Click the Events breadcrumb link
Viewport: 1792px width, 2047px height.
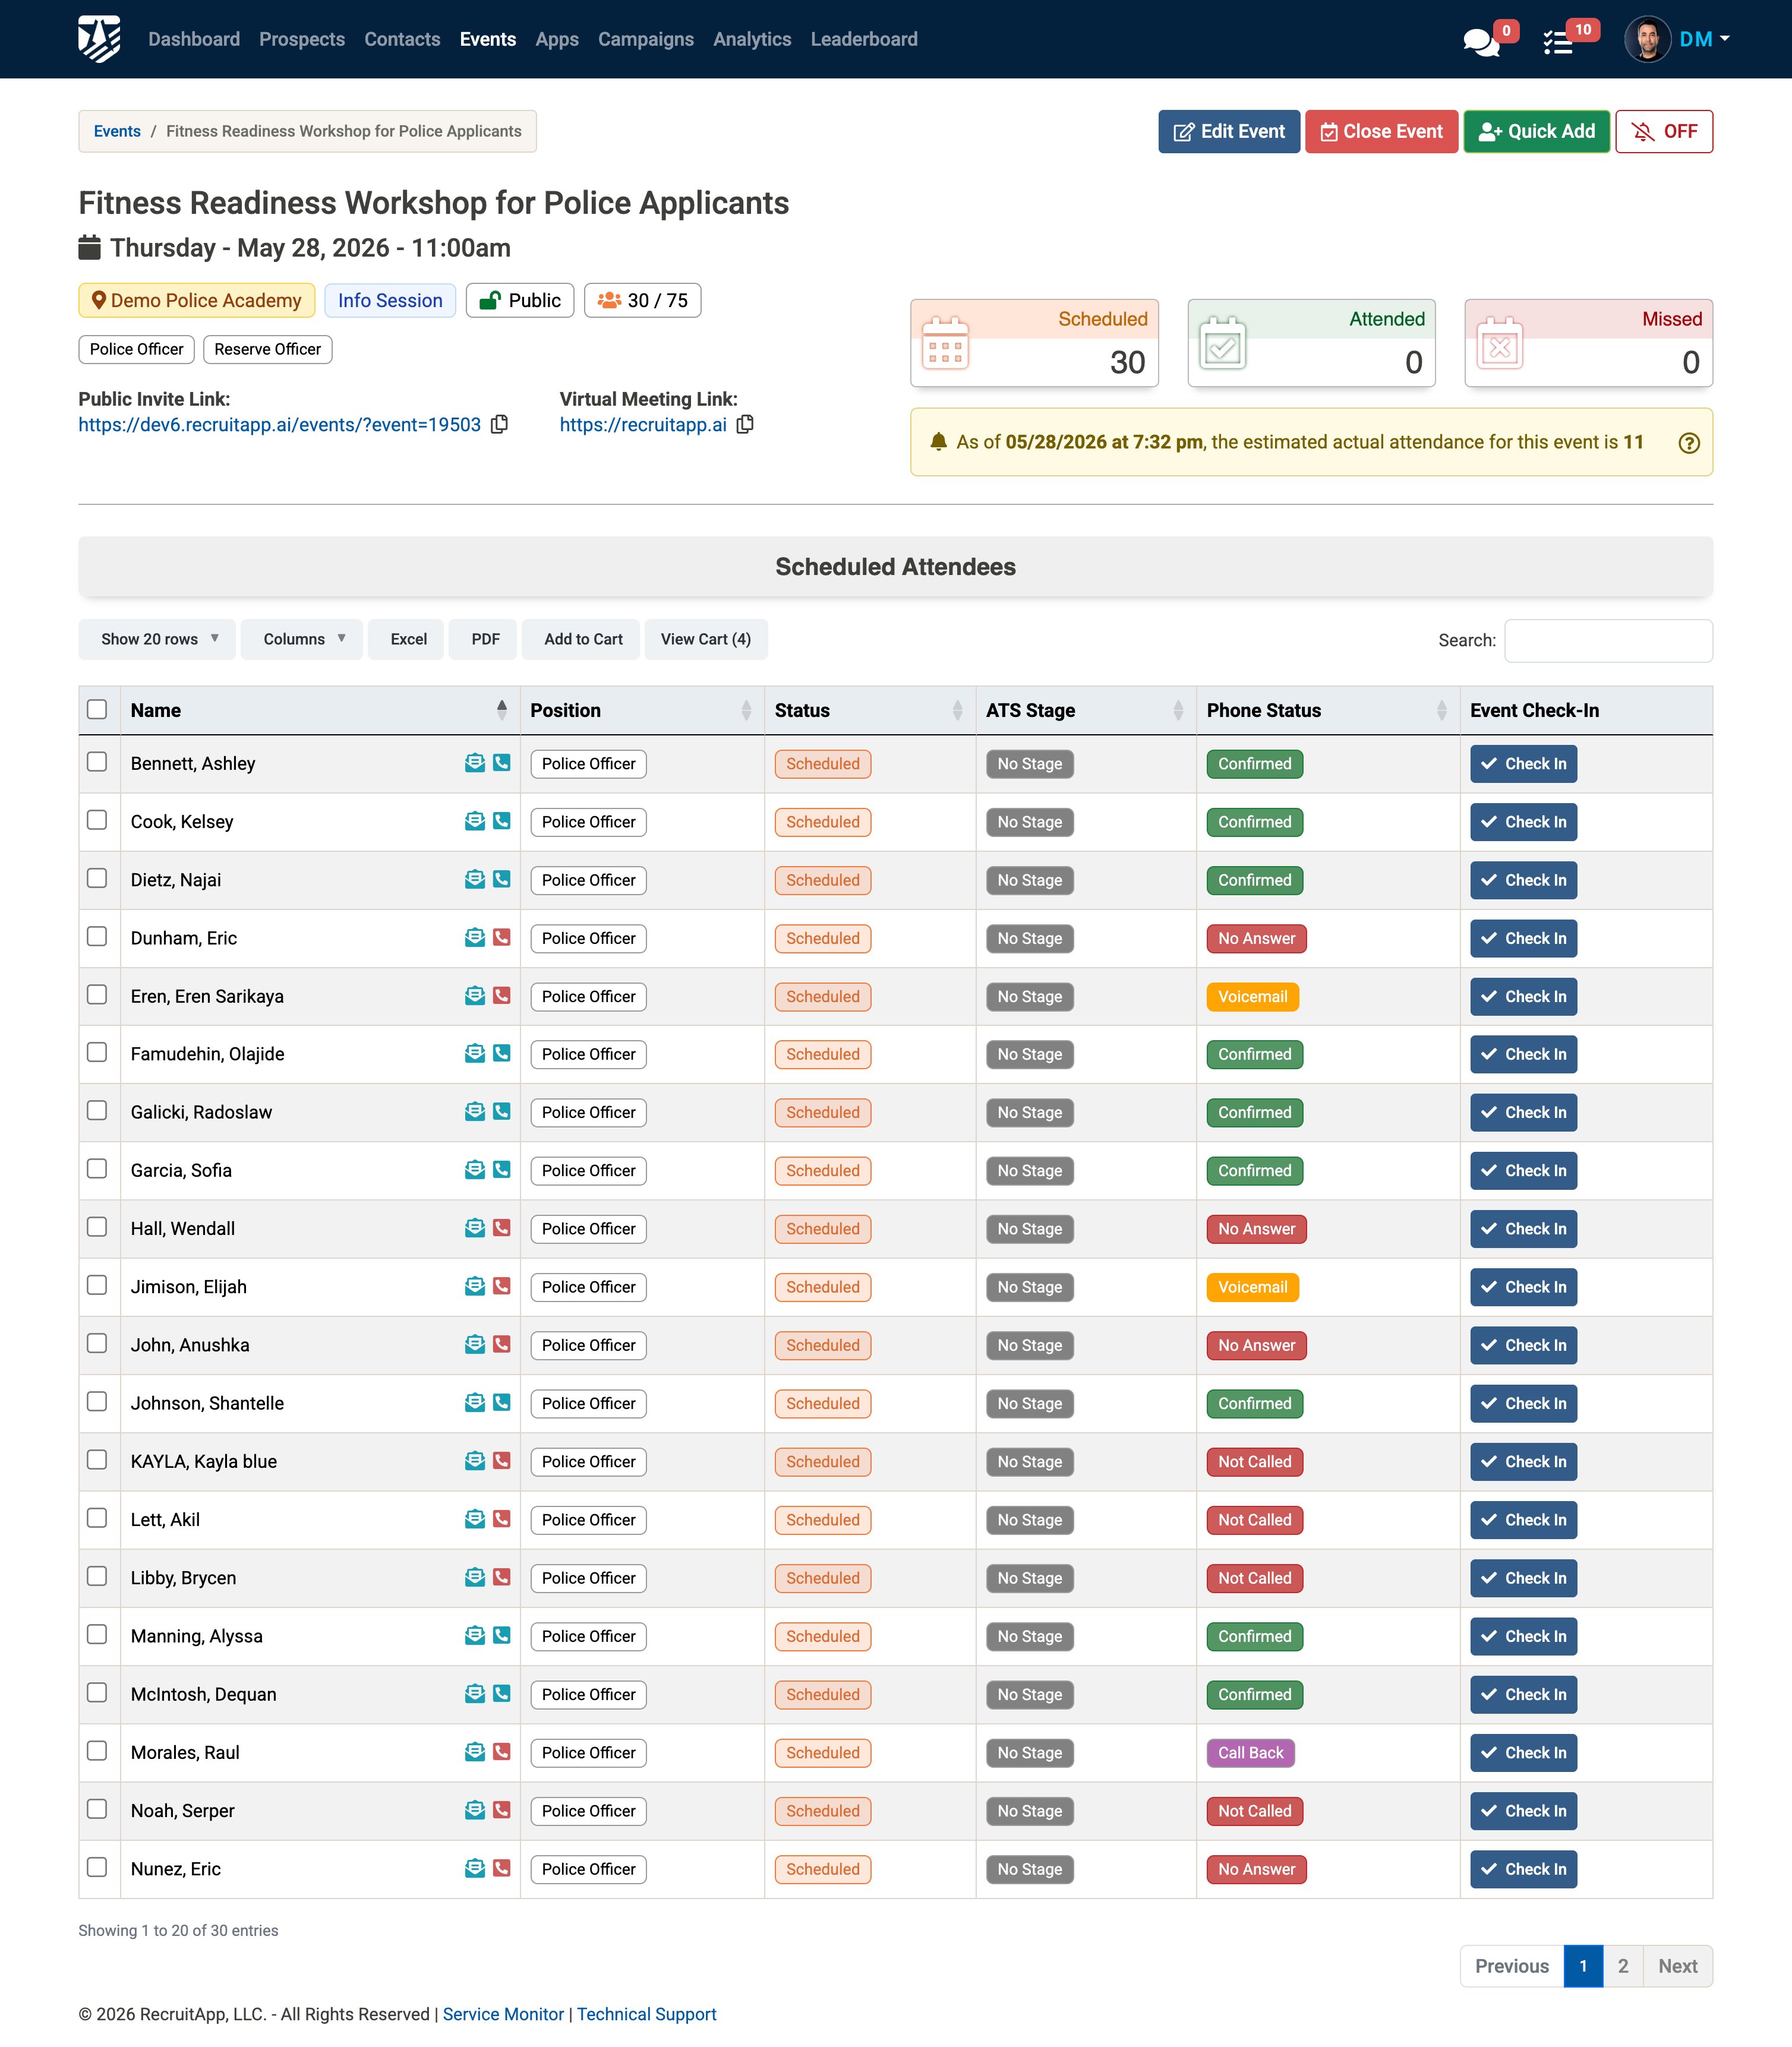coord(117,131)
